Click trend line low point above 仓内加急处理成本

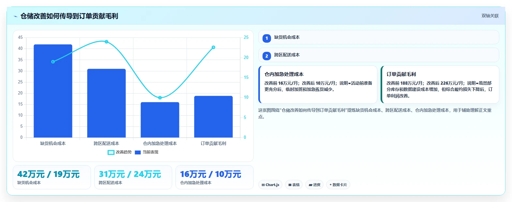[x=160, y=98]
